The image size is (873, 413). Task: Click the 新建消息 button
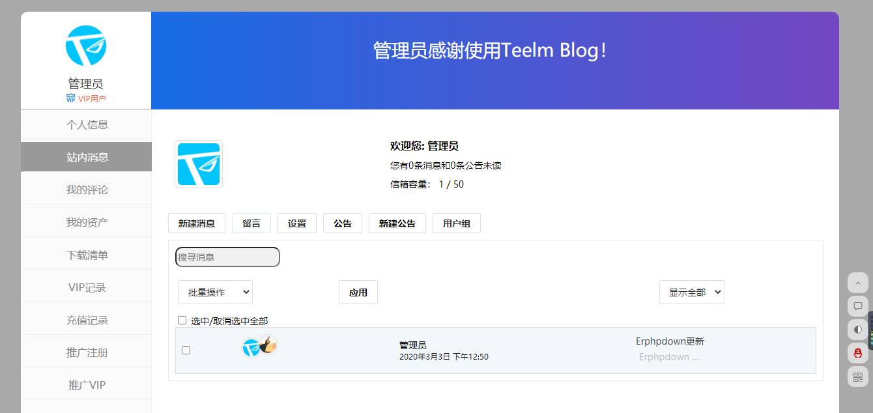(x=197, y=223)
